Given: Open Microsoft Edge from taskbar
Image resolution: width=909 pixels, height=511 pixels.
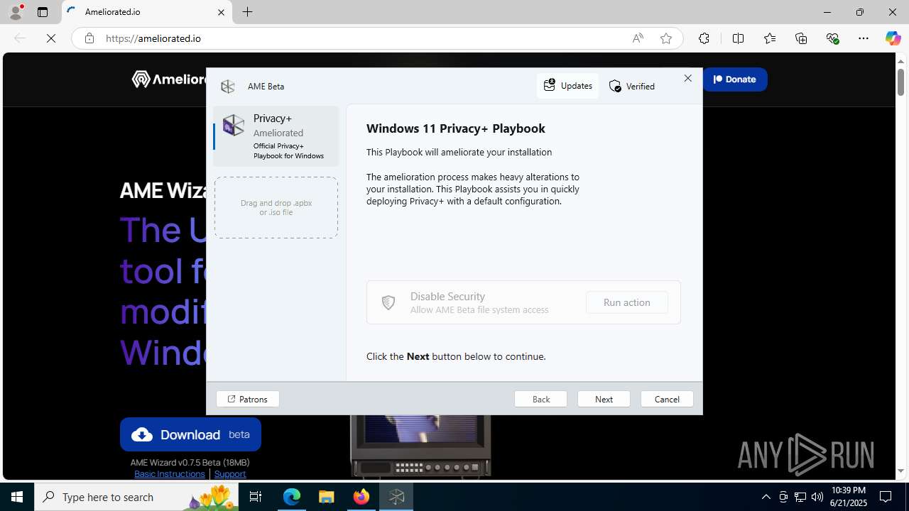Looking at the screenshot, I should [292, 497].
